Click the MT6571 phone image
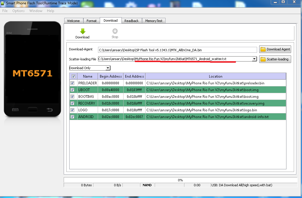Viewport: 302px width, 198px height. pyautogui.click(x=32, y=69)
